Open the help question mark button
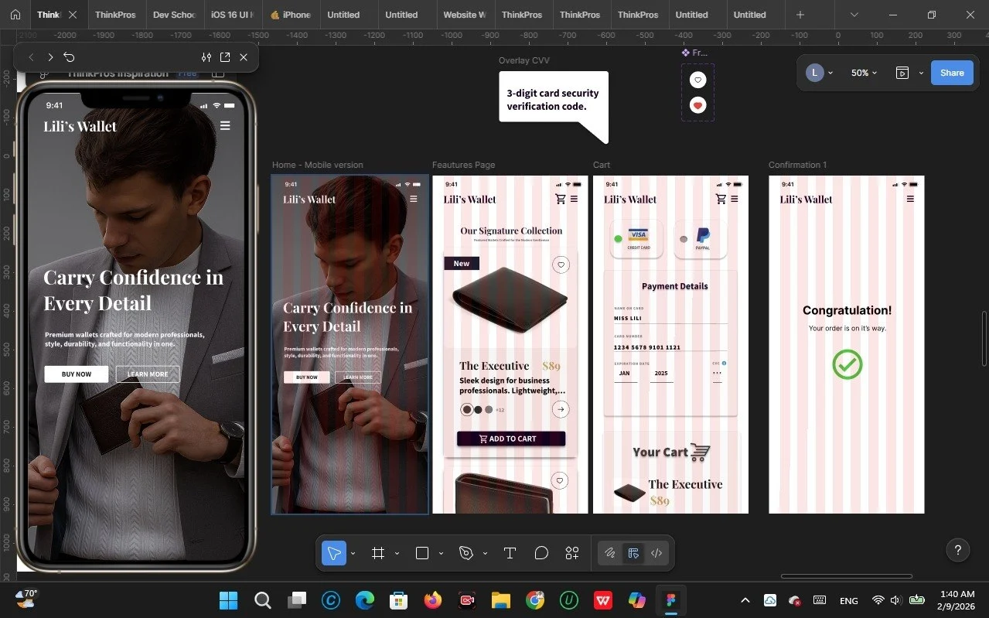This screenshot has width=989, height=618. pyautogui.click(x=958, y=551)
